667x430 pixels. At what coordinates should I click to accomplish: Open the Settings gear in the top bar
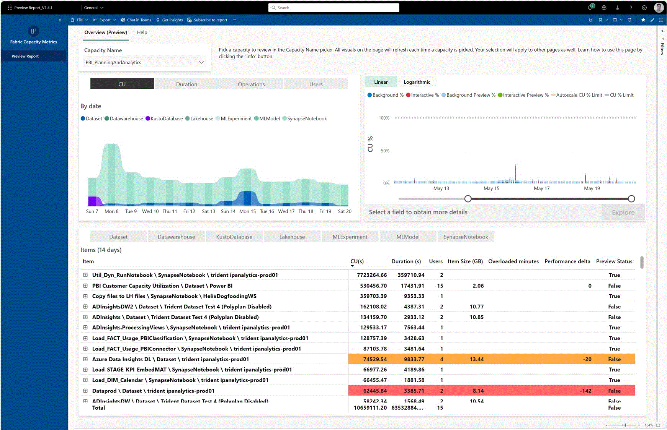(x=604, y=7)
